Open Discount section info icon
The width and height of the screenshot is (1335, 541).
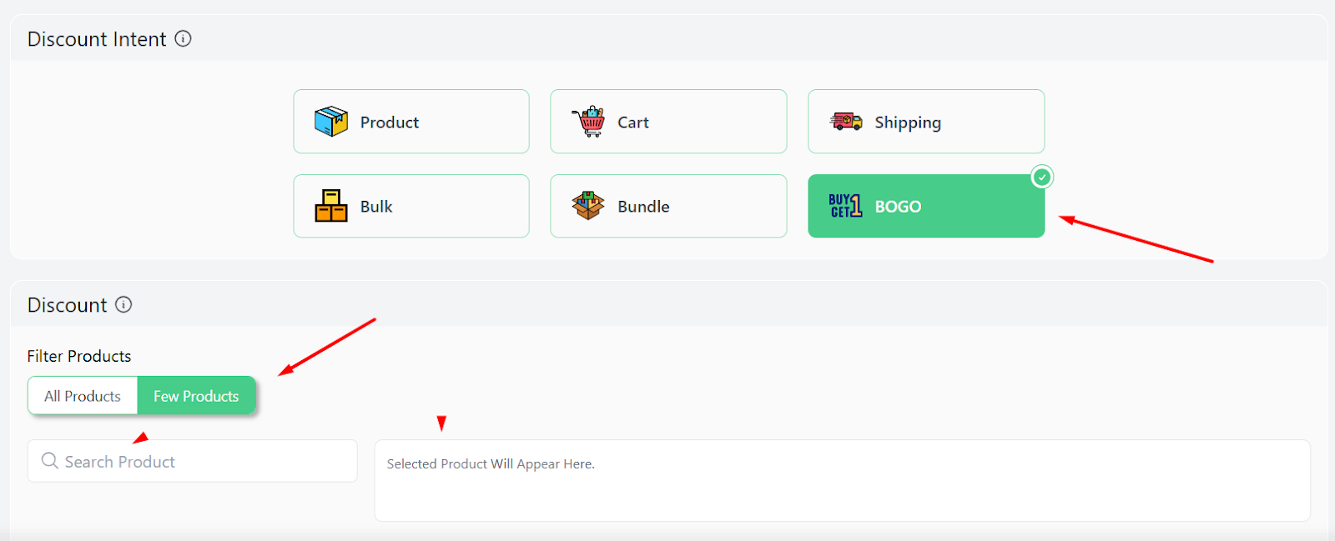click(x=123, y=304)
